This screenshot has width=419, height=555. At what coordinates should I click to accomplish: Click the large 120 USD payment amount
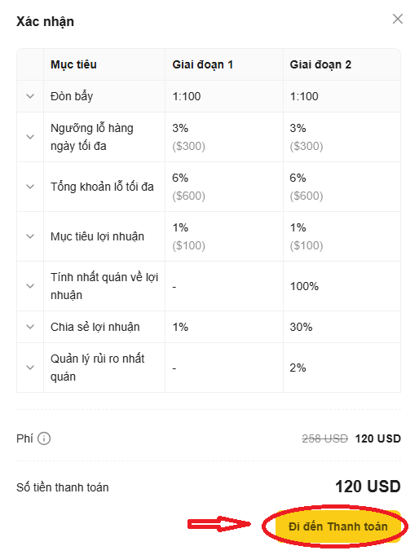click(368, 487)
